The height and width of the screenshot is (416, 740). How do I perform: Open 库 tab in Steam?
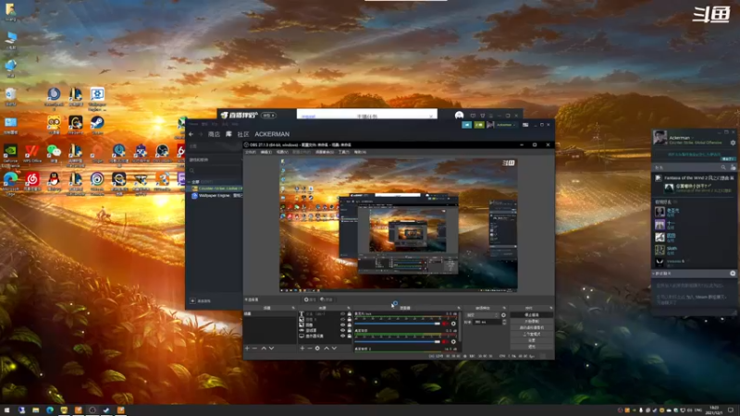(x=228, y=134)
